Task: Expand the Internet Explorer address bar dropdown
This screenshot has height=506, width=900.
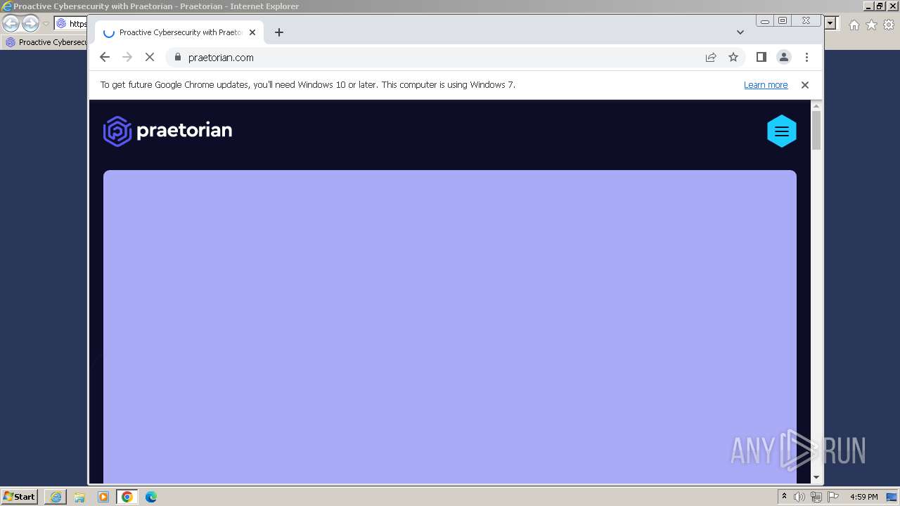Action: click(x=830, y=24)
